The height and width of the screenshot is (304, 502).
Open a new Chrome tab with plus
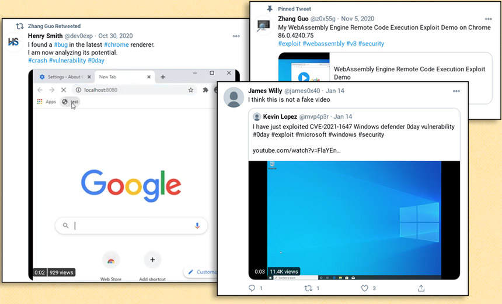pyautogui.click(x=163, y=77)
